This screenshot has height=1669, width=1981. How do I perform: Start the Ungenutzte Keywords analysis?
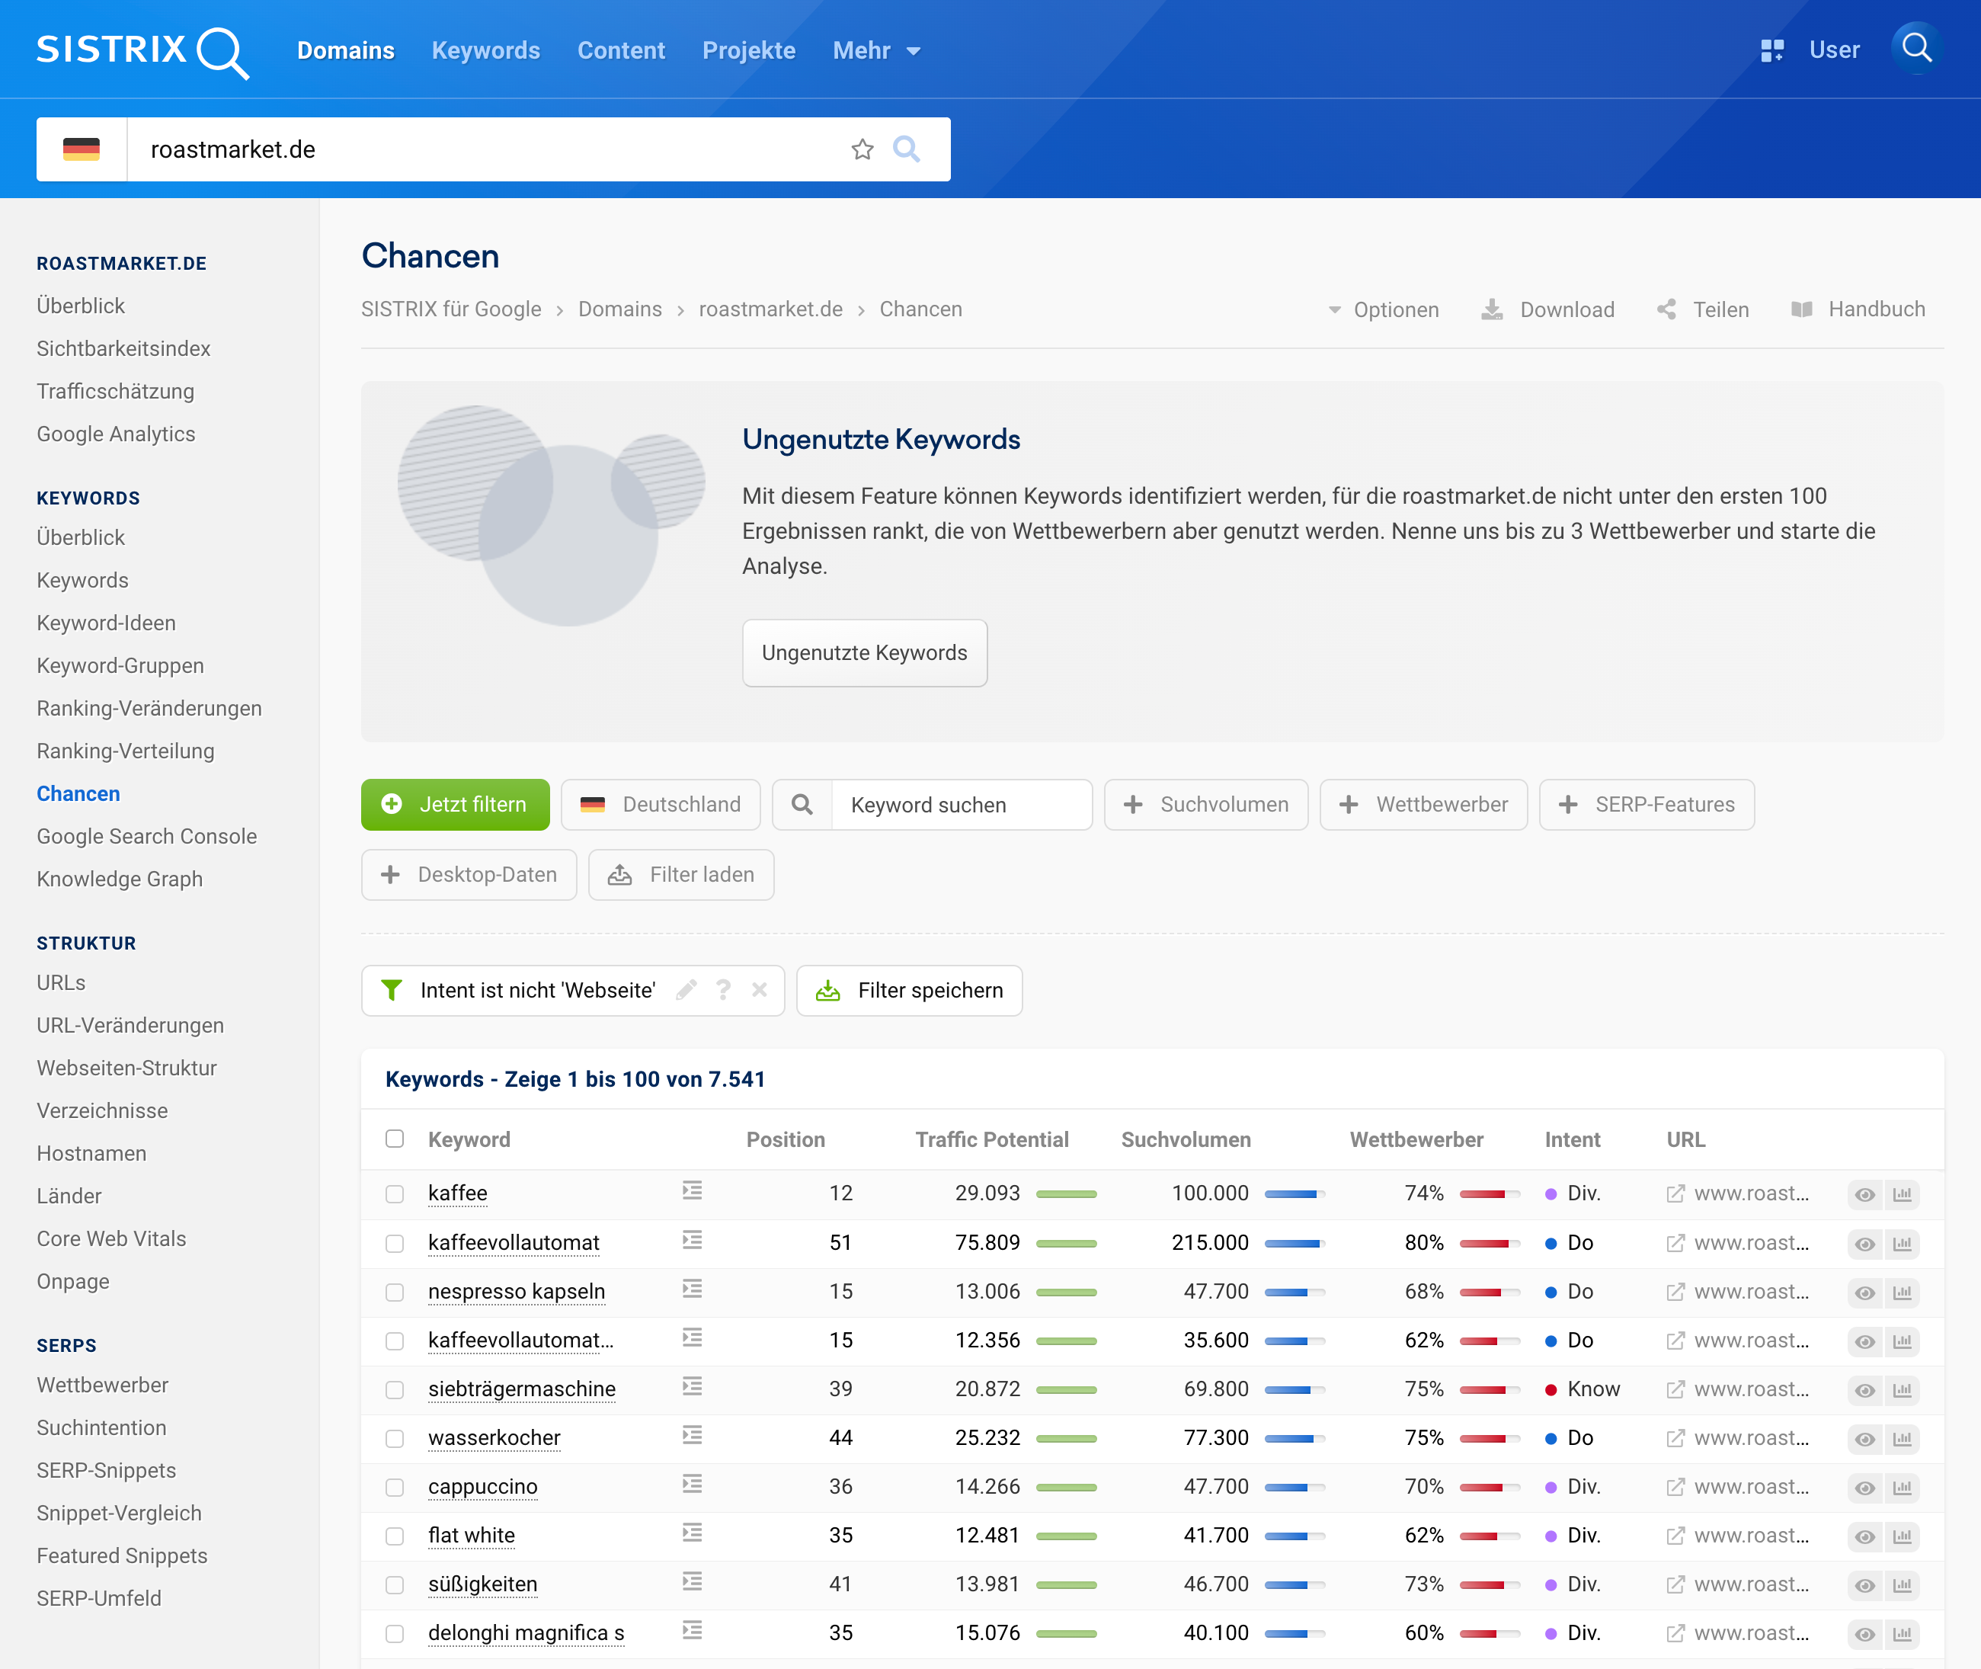point(865,653)
